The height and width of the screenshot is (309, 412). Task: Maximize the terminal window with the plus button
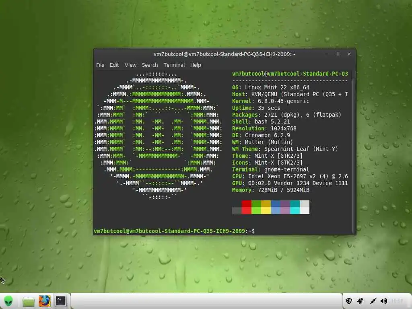(x=338, y=54)
